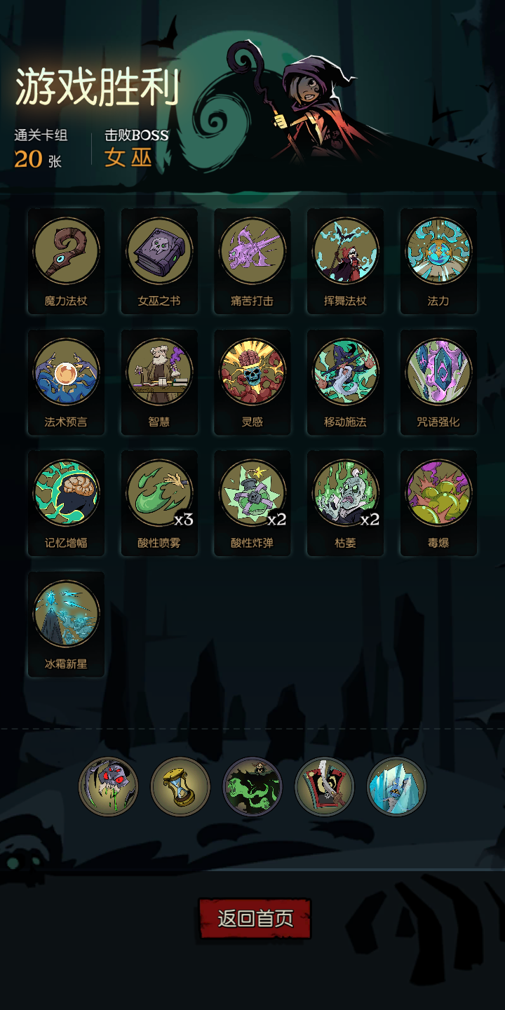Tap the 痛苦打击 purple skull card
Image resolution: width=505 pixels, height=1010 pixels.
tap(252, 262)
